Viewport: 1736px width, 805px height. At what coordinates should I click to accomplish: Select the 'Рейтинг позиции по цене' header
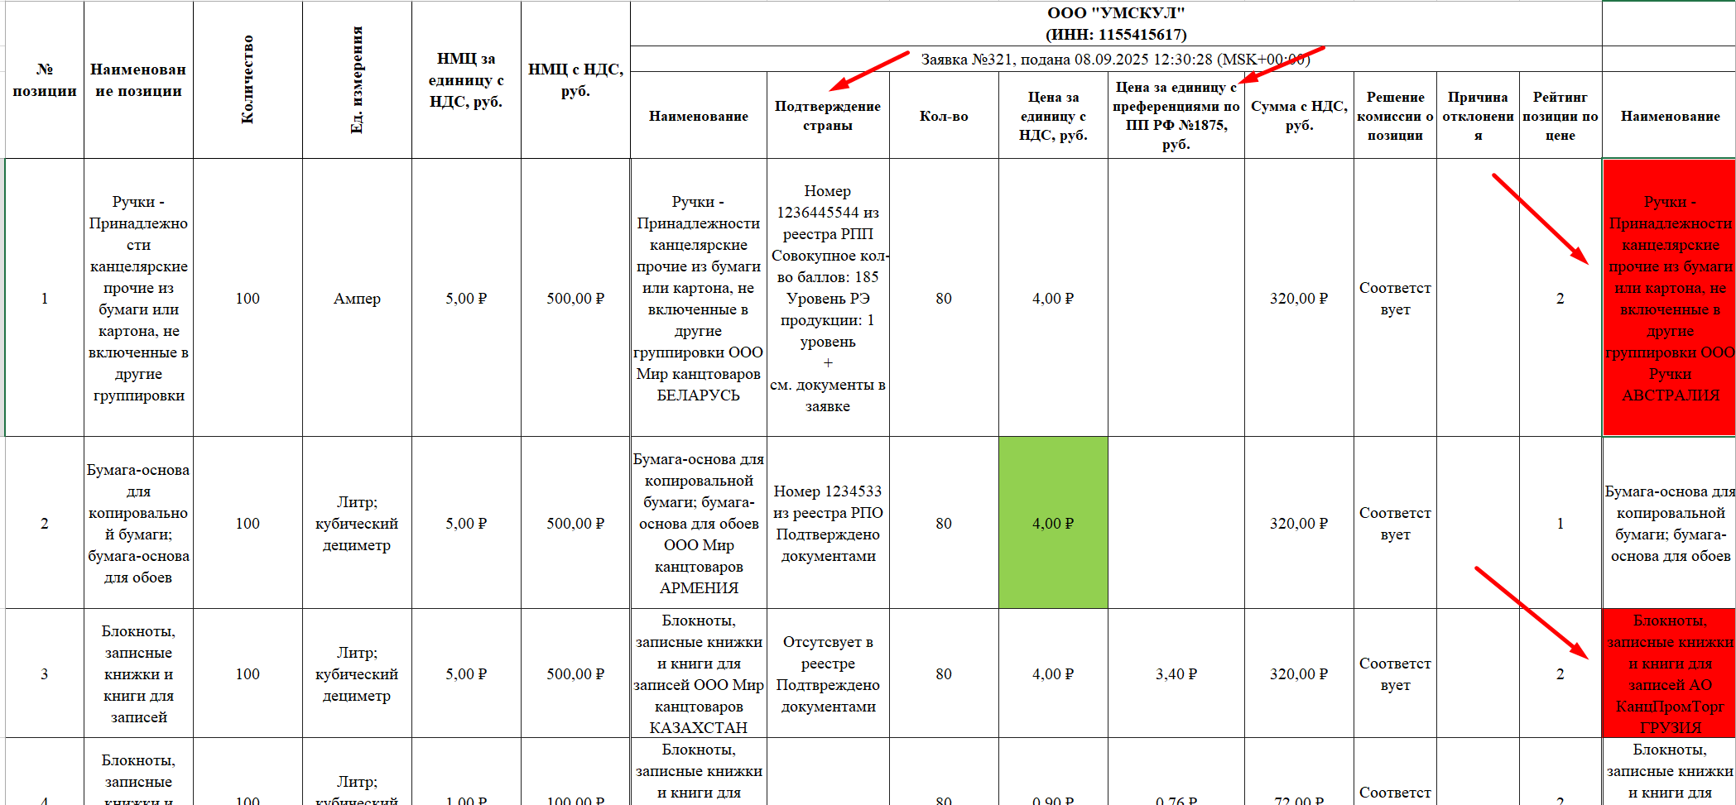tap(1560, 115)
